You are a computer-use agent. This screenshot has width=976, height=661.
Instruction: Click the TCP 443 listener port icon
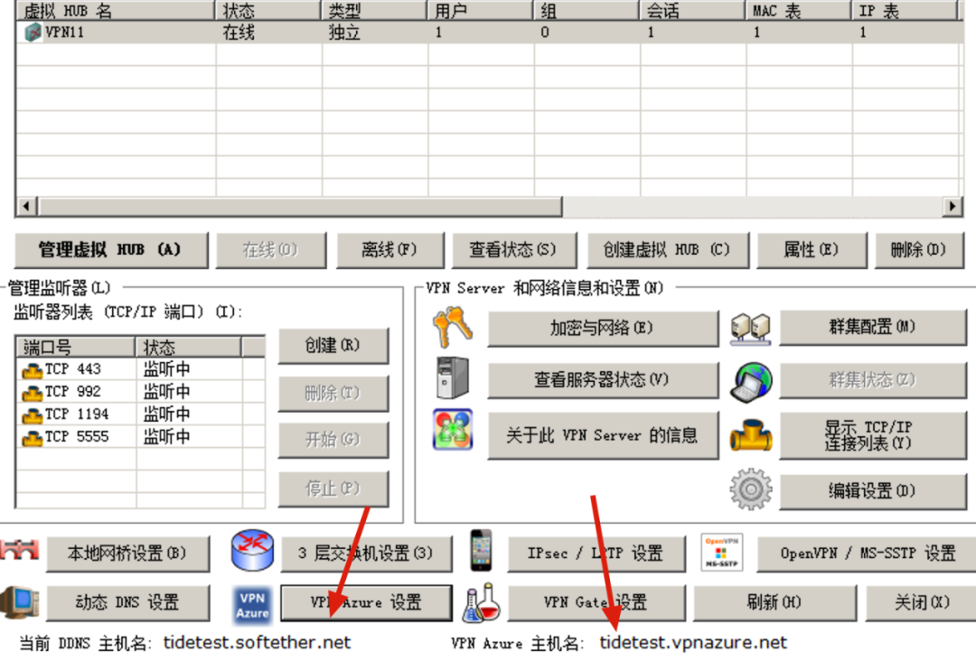point(32,370)
